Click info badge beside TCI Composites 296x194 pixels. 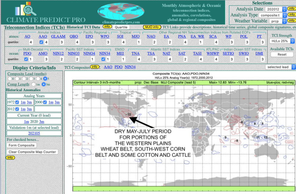coord(95,67)
